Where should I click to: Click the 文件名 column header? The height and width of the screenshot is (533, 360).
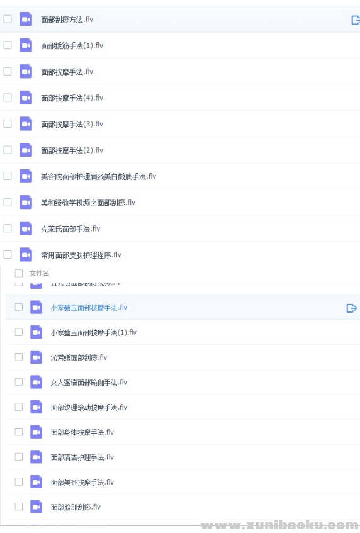pyautogui.click(x=39, y=273)
